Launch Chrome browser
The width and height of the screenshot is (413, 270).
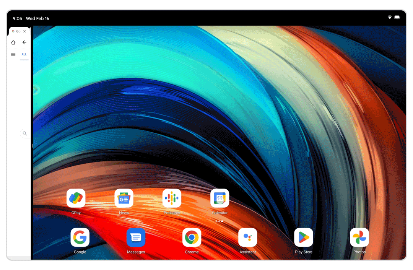(x=192, y=237)
